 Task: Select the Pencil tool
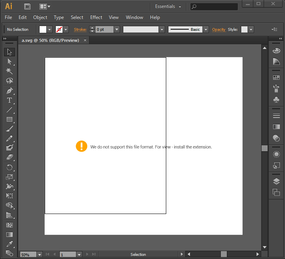pyautogui.click(x=9, y=138)
